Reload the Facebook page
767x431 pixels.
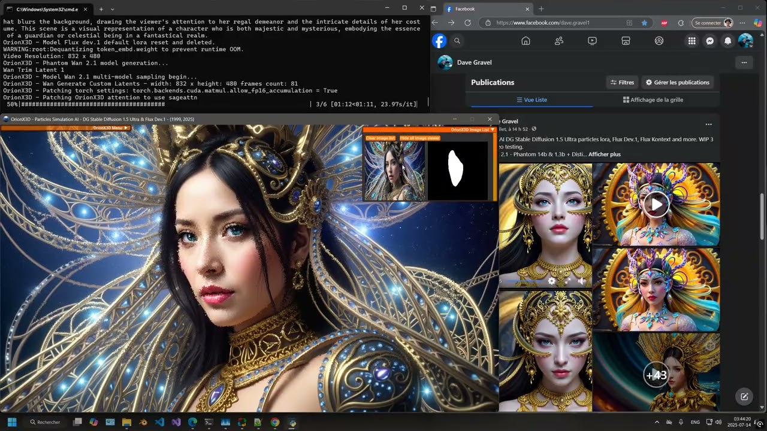click(x=467, y=23)
